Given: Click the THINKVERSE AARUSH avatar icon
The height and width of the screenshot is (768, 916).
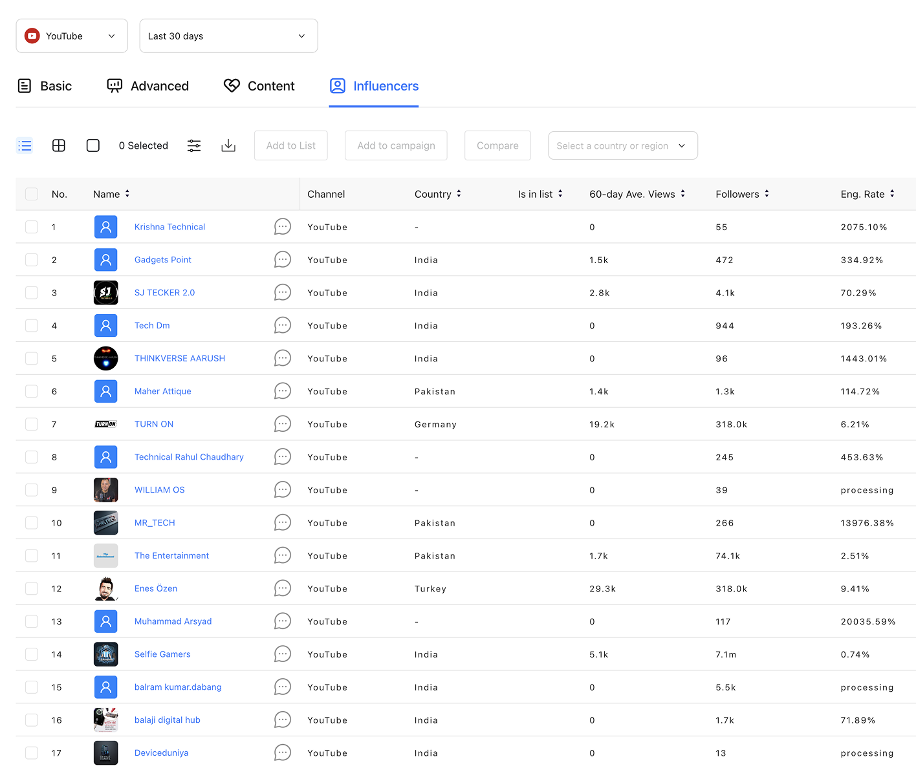Looking at the screenshot, I should pyautogui.click(x=106, y=358).
